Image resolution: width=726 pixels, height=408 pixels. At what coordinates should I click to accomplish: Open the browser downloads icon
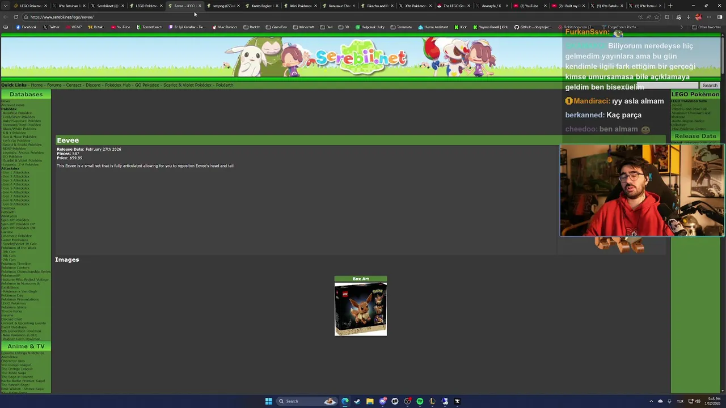[x=690, y=17]
